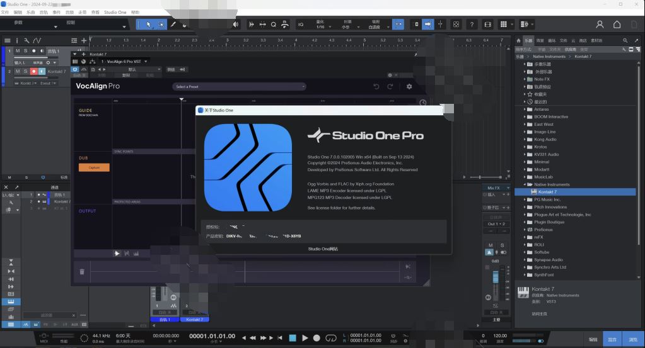
Task: Click the VocAlign undo arrow
Action: [376, 87]
